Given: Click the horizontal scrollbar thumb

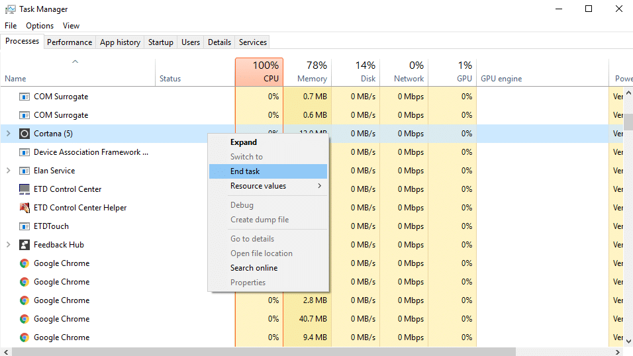Looking at the screenshot, I should click(x=264, y=352).
